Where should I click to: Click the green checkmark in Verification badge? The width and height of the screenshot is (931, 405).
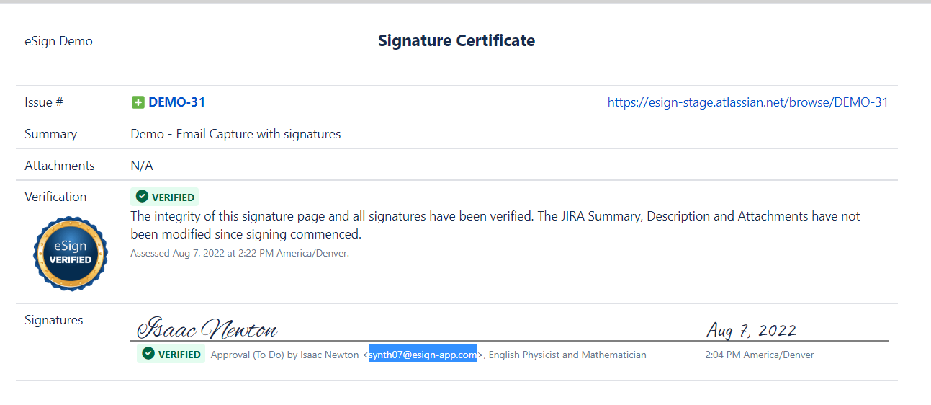click(x=142, y=197)
